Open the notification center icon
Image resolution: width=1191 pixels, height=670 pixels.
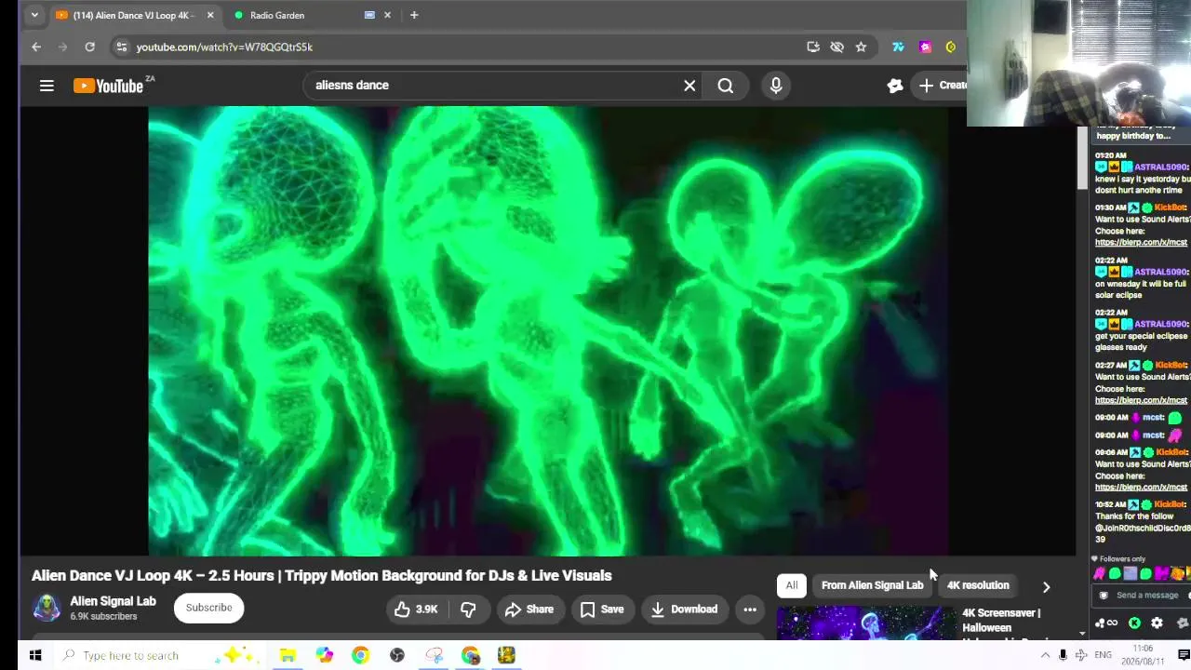tap(1184, 656)
